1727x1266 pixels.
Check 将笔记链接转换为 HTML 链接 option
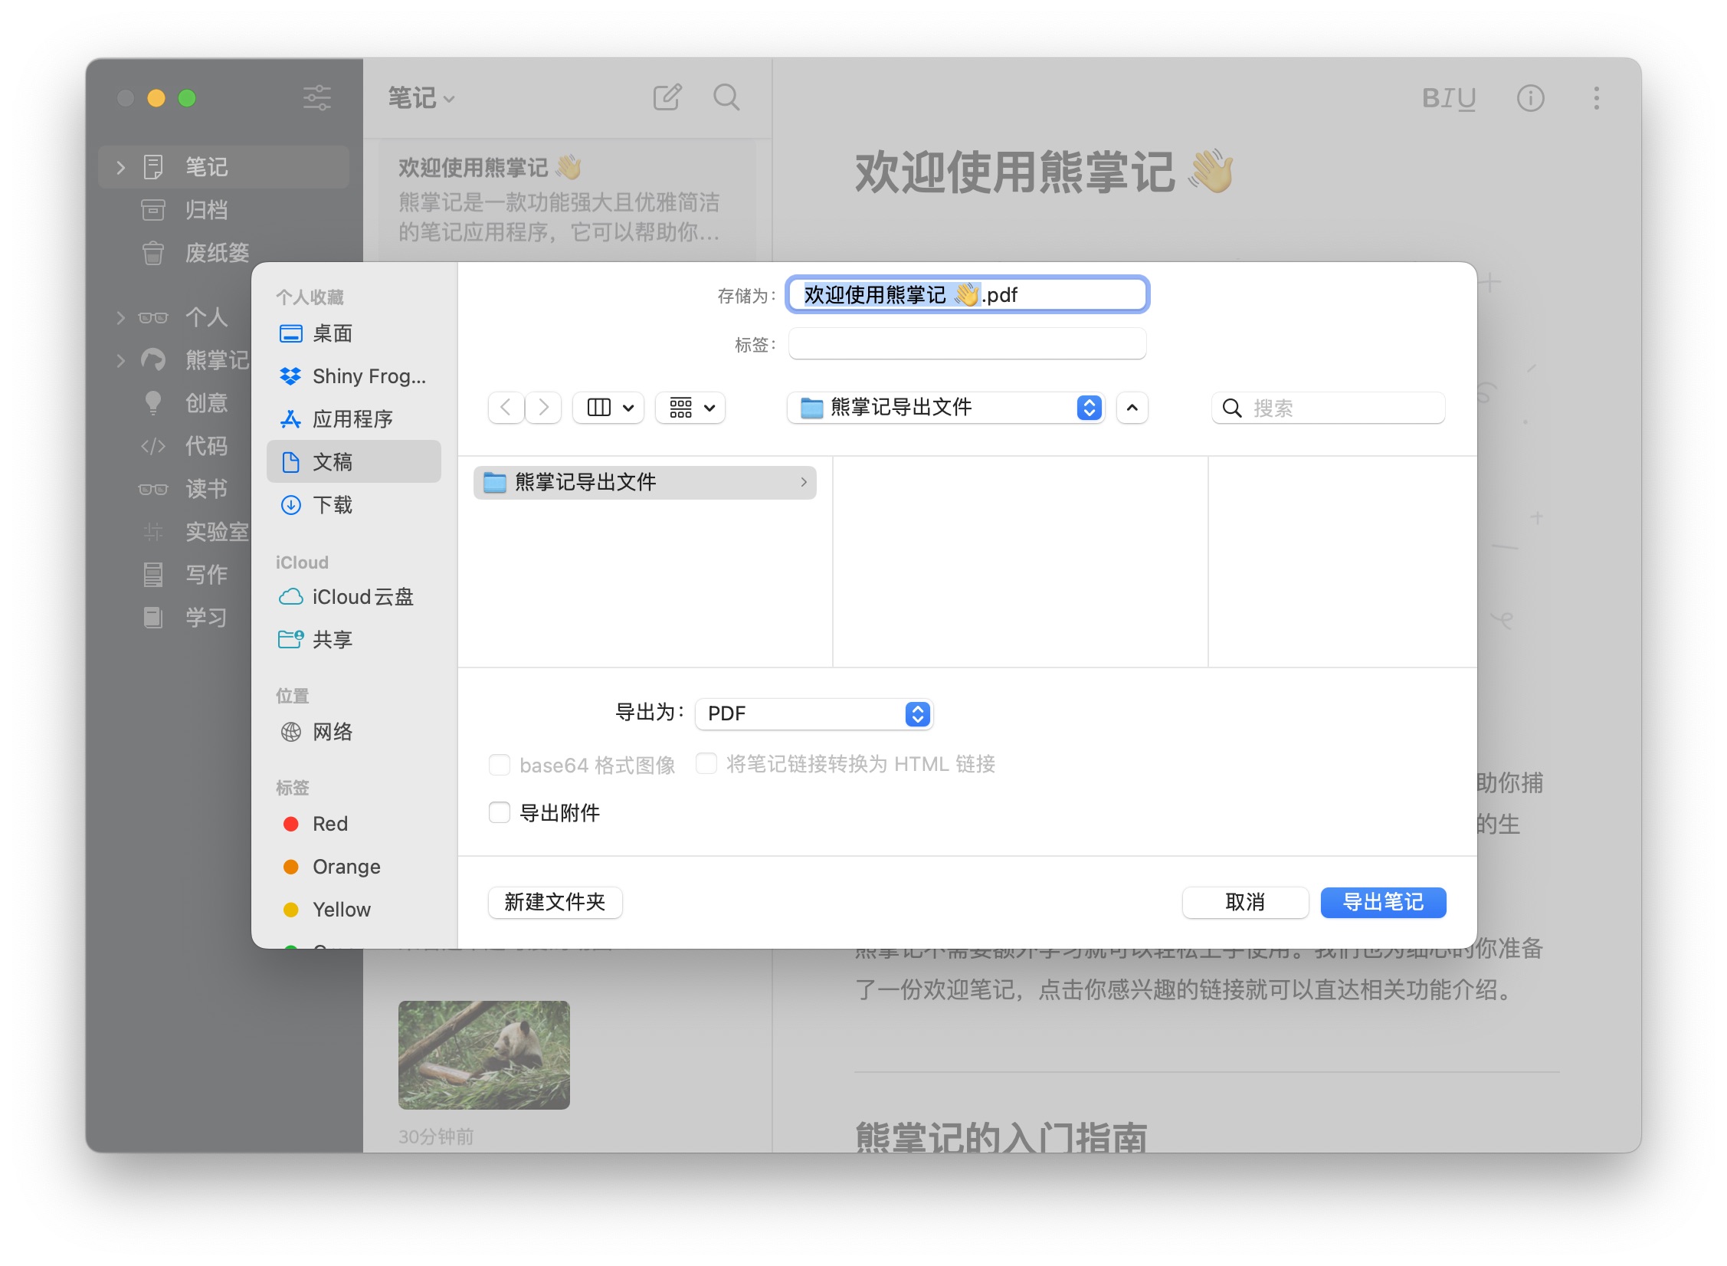pos(706,764)
